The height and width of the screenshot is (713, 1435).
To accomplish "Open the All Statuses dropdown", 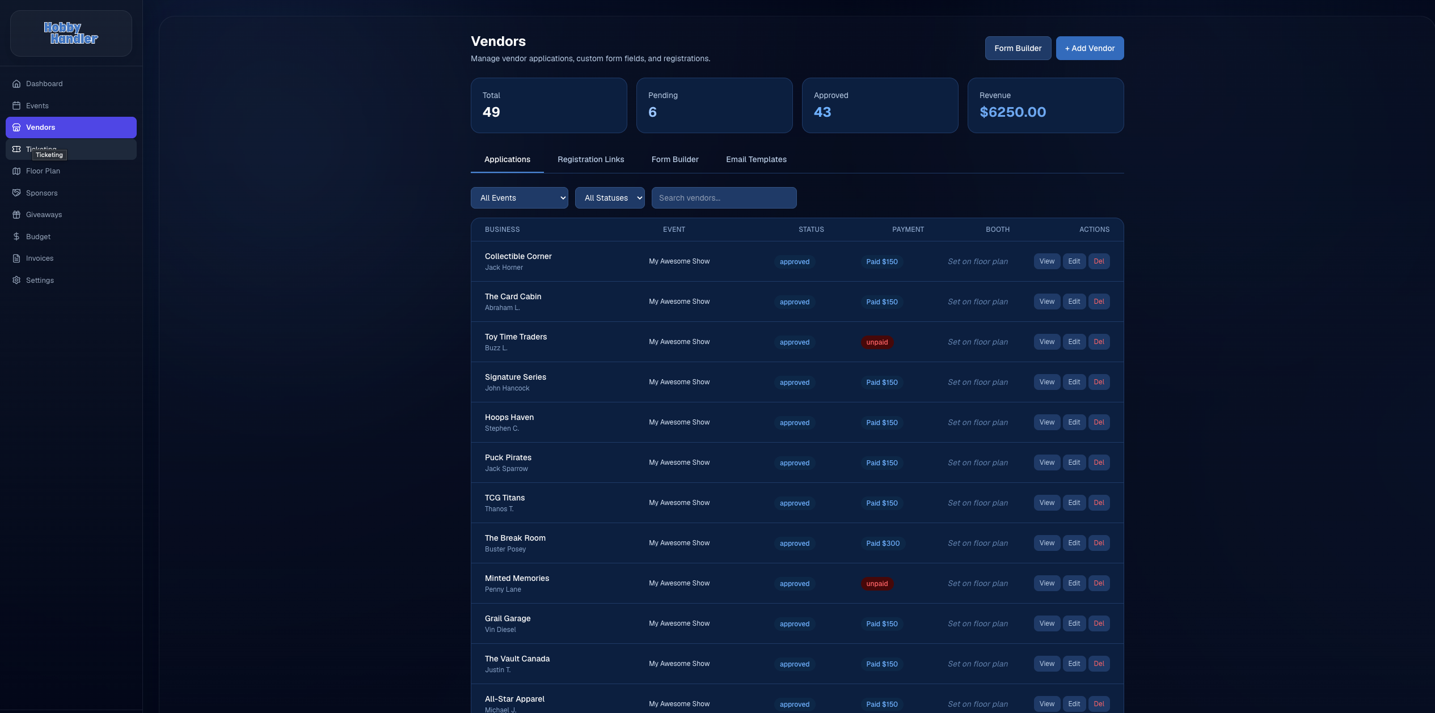I will pyautogui.click(x=610, y=198).
